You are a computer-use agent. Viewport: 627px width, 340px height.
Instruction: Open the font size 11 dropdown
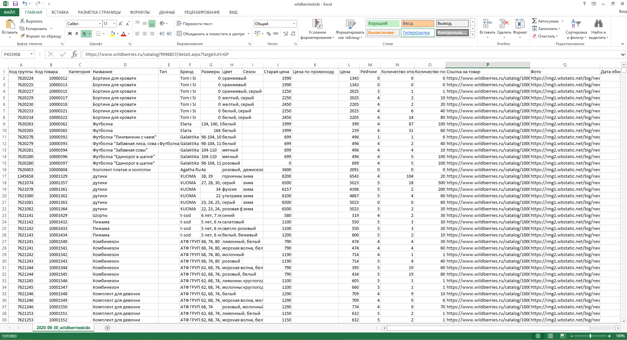tap(114, 24)
